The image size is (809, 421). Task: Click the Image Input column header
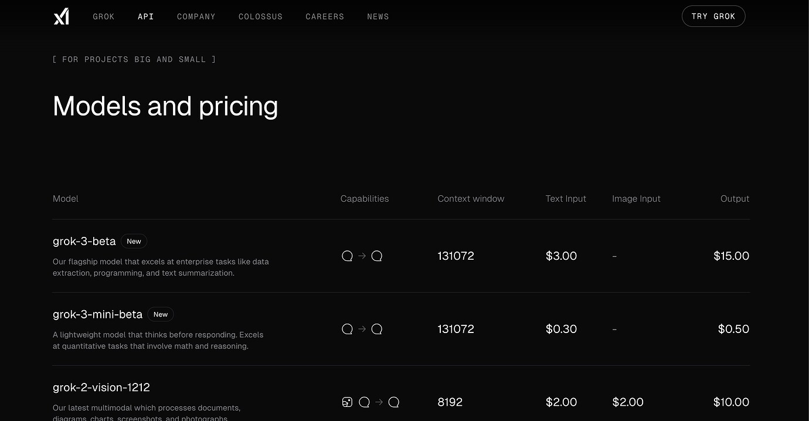coord(636,199)
